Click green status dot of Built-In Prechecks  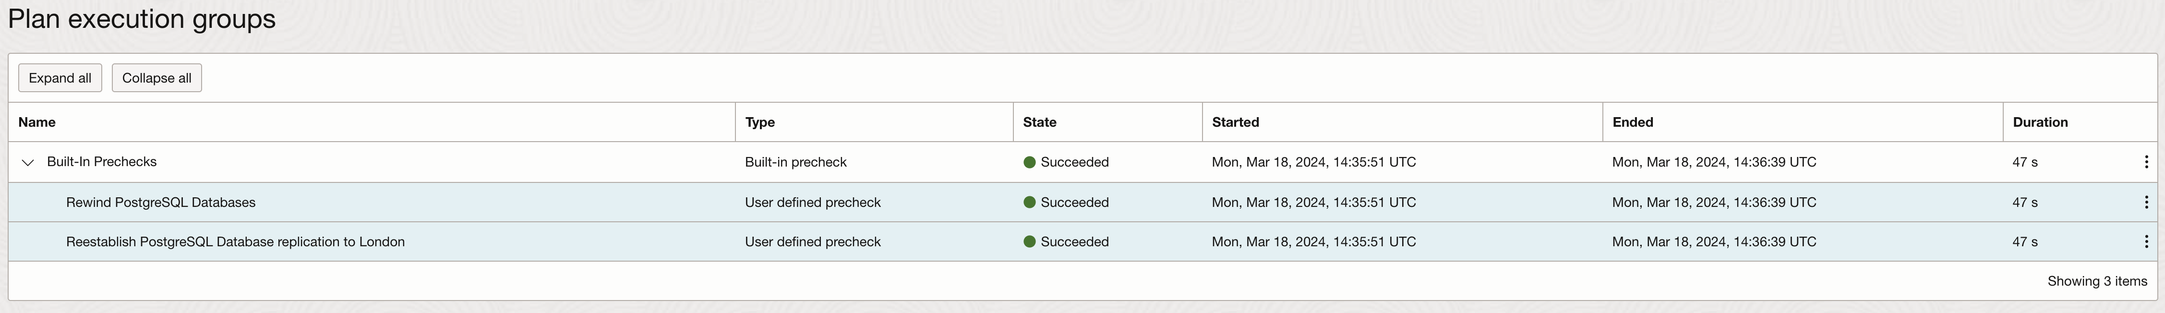click(1029, 162)
